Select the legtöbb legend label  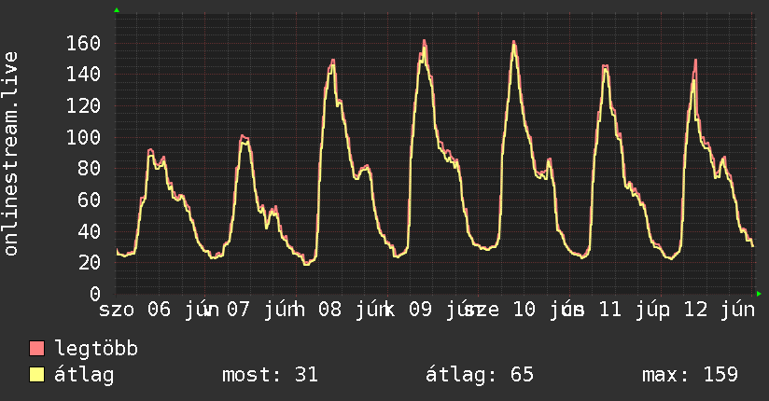click(96, 349)
